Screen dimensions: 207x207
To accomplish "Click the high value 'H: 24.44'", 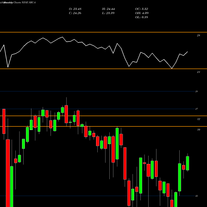I will [x=108, y=9].
